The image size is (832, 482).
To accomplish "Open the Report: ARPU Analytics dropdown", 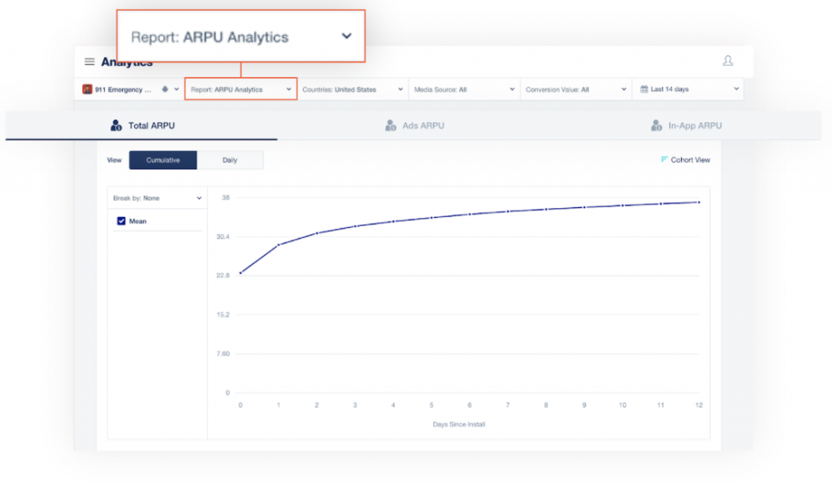I will click(240, 89).
